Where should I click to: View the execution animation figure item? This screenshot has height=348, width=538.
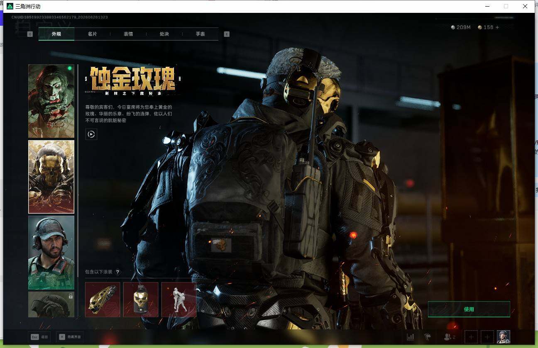tap(179, 299)
